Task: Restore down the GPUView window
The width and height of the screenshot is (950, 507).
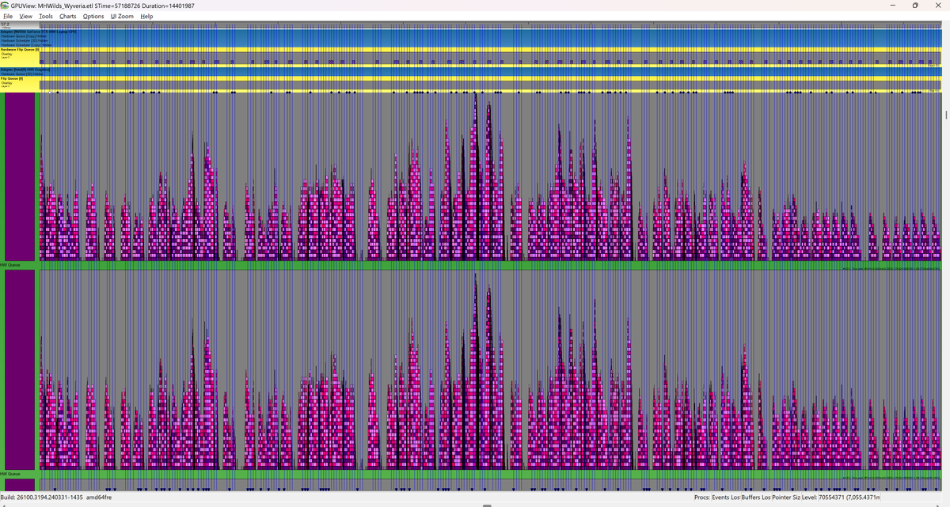Action: point(914,6)
